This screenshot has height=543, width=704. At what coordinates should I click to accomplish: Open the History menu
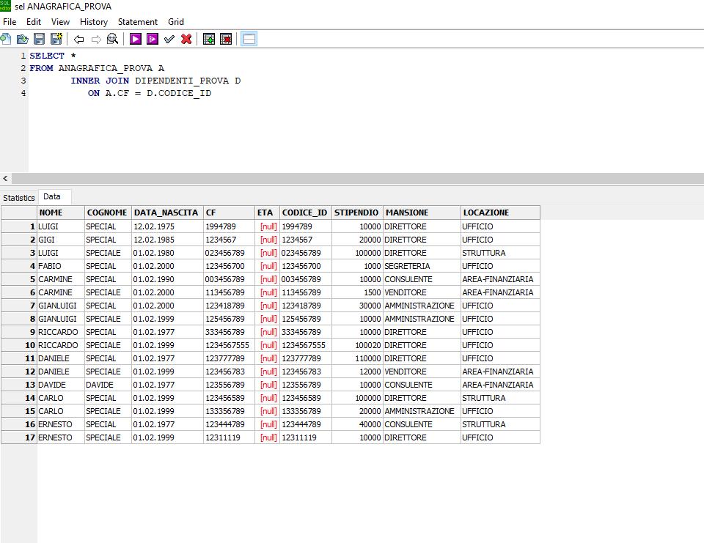[94, 21]
